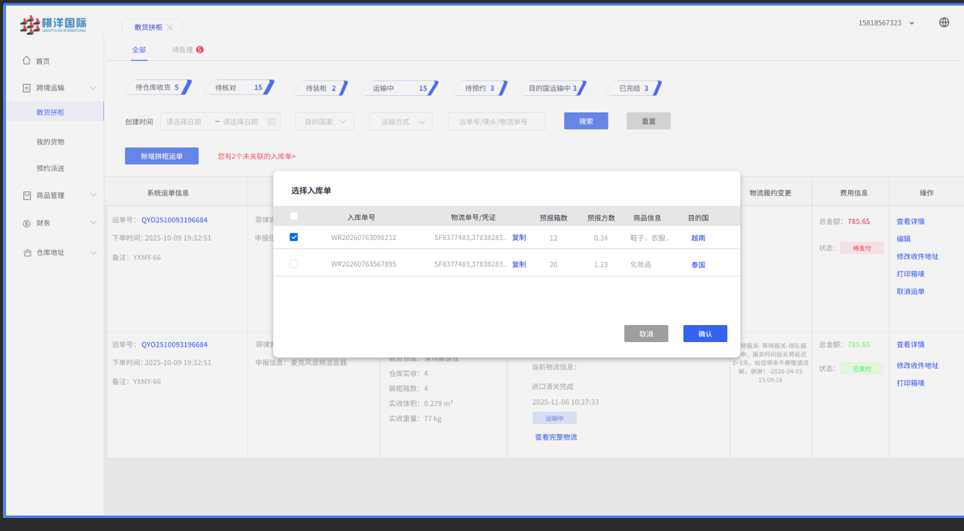964x531 pixels.
Task: Toggle the select-all checkbox in dialog header
Action: pyautogui.click(x=294, y=216)
